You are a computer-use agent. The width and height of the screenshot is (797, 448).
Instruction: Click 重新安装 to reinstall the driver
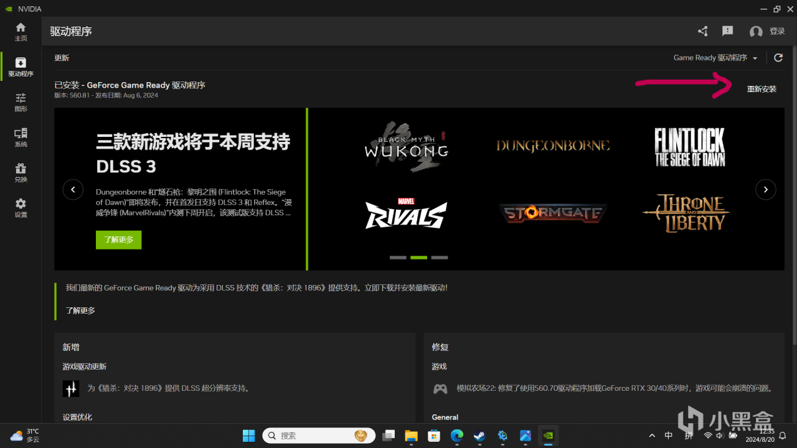pos(762,89)
